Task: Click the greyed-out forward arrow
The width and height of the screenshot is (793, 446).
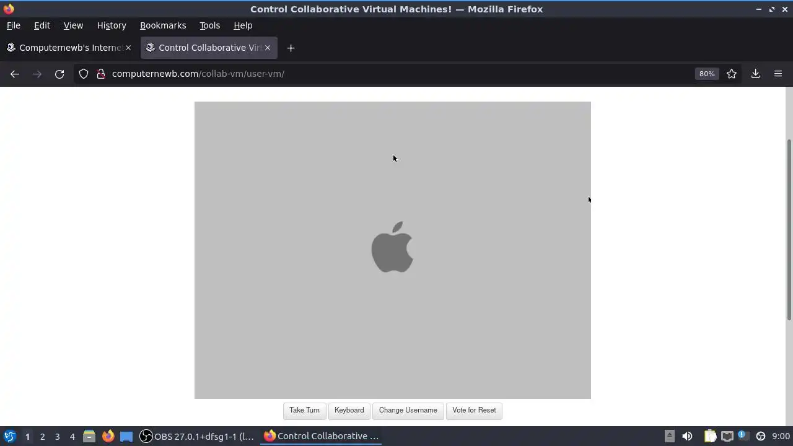Action: pos(37,74)
